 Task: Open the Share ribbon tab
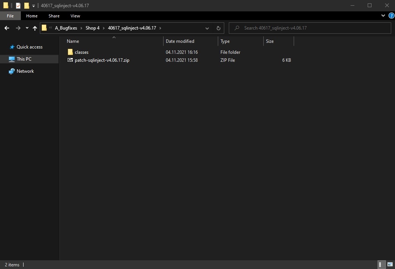54,16
